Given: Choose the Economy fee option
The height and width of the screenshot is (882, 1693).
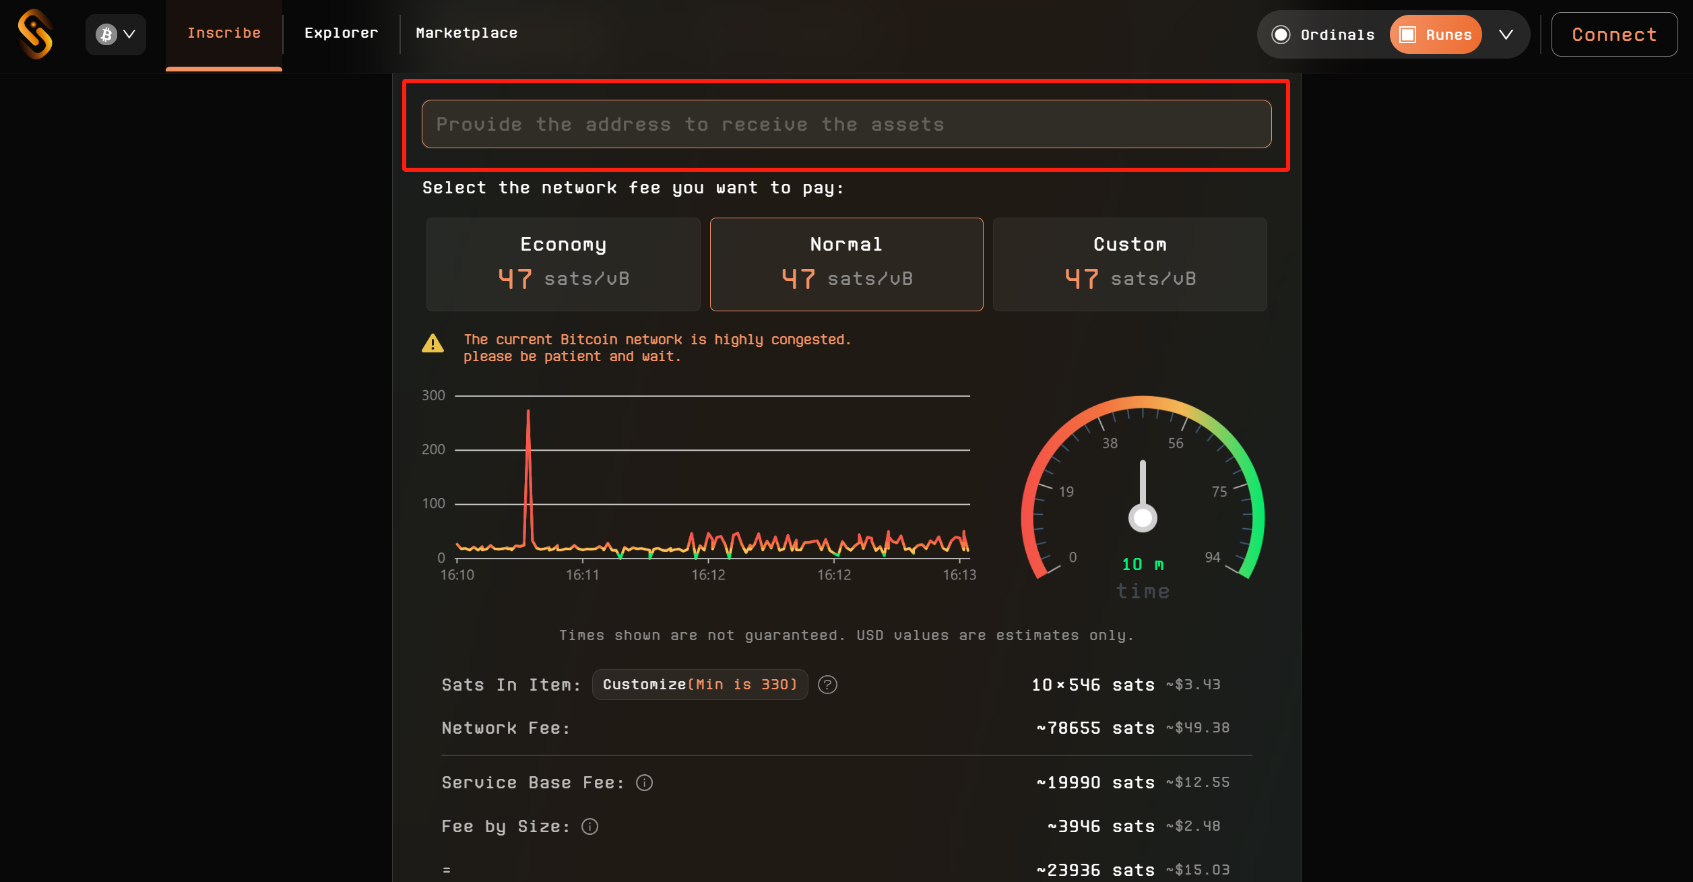Looking at the screenshot, I should (563, 264).
